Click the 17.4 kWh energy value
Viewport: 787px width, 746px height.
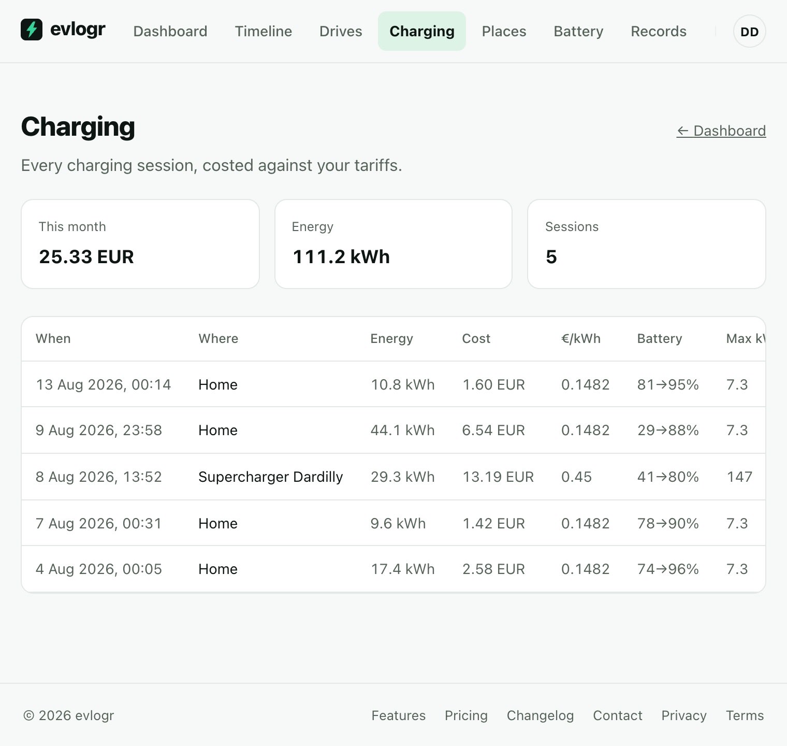402,569
